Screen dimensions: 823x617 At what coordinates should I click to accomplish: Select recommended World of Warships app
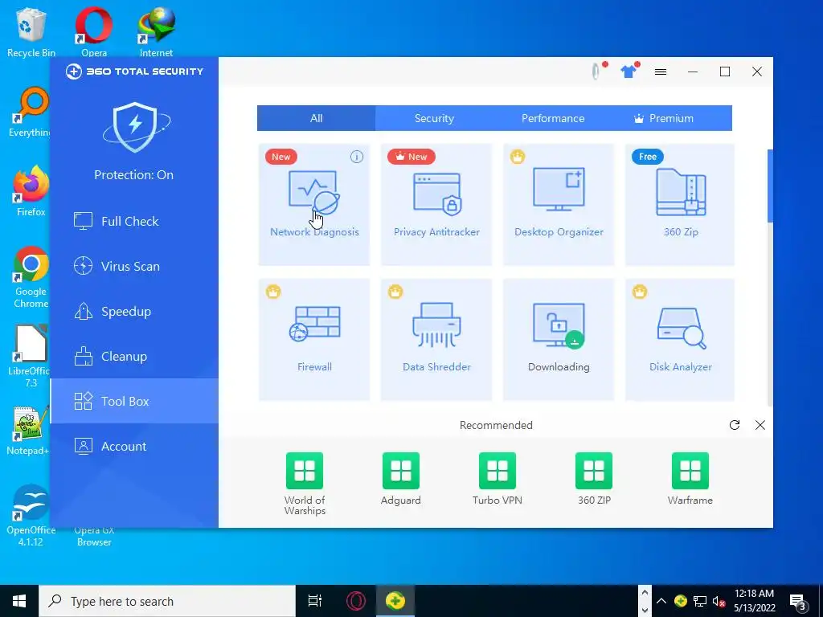click(x=305, y=483)
